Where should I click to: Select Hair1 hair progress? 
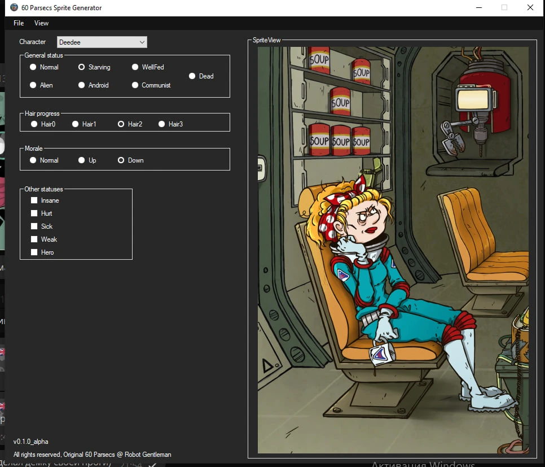pyautogui.click(x=74, y=124)
